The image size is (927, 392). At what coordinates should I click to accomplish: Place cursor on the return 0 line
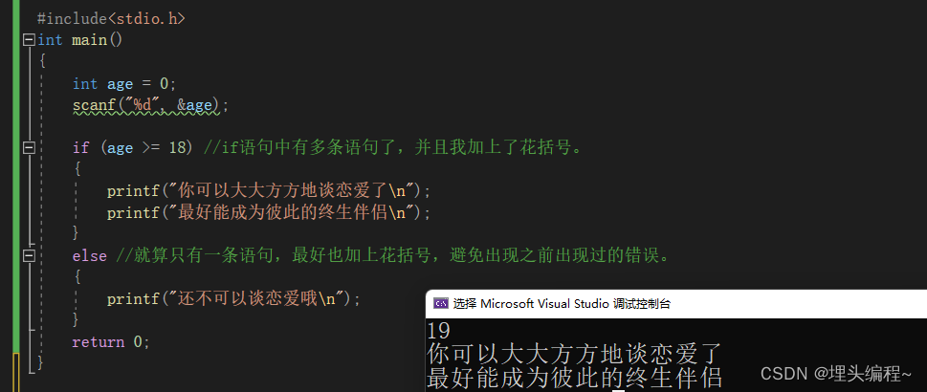click(x=111, y=341)
